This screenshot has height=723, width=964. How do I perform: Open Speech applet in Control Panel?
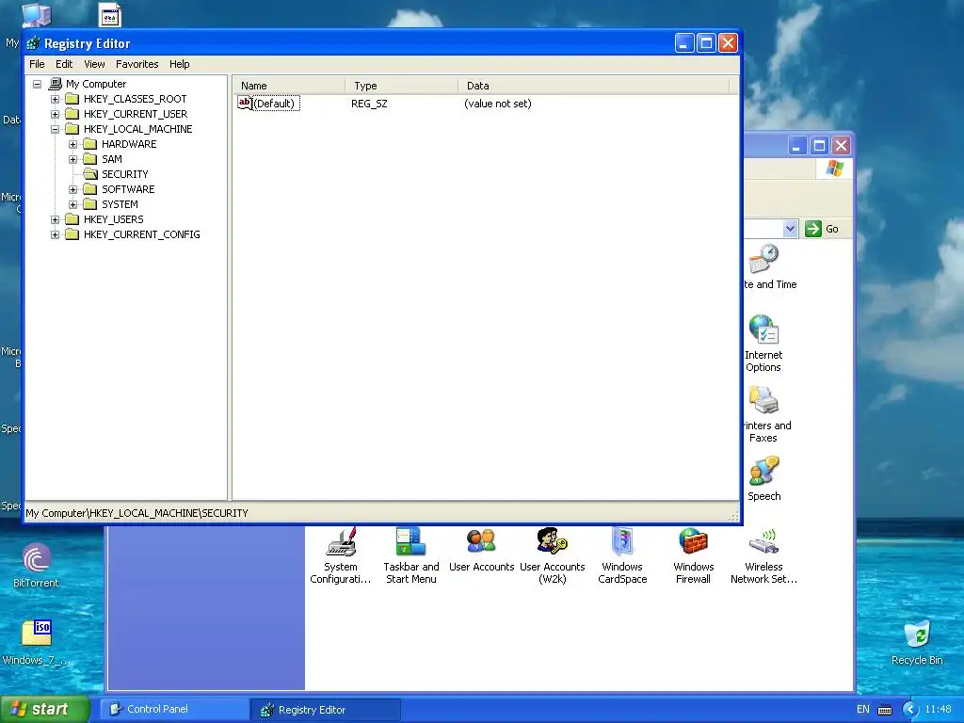[763, 479]
